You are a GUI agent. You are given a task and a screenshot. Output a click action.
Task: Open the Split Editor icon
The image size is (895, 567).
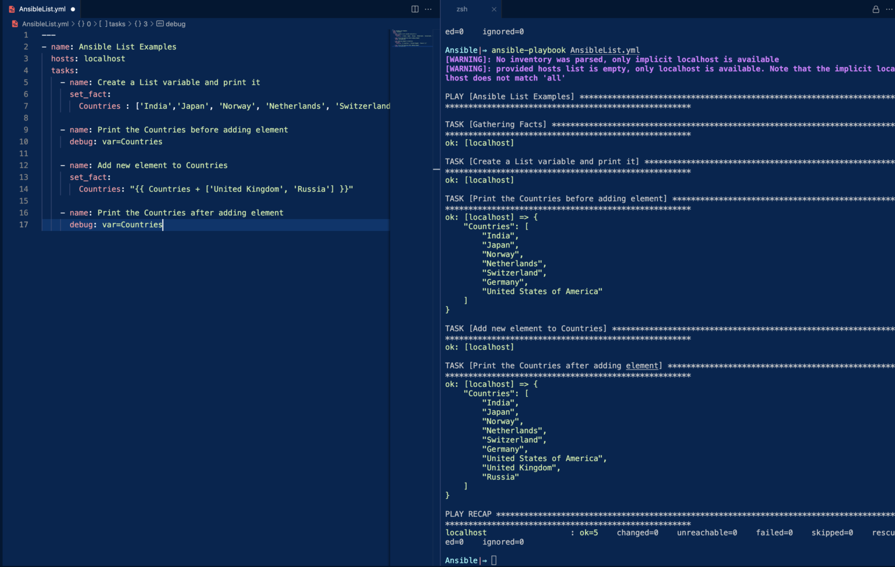(x=414, y=9)
